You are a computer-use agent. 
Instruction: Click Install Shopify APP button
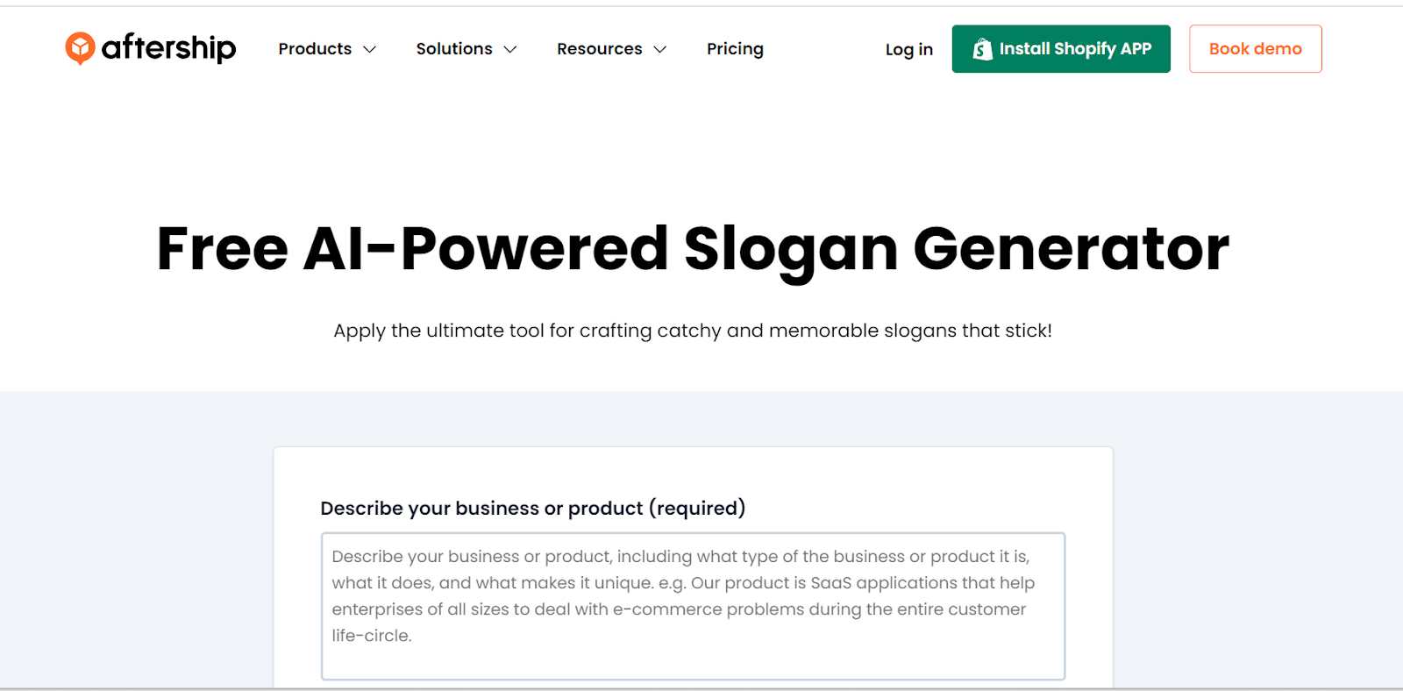click(1061, 49)
